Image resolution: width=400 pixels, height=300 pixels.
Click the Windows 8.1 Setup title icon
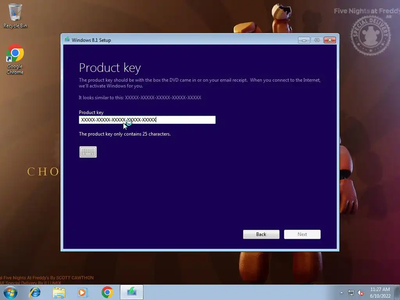[67, 39]
